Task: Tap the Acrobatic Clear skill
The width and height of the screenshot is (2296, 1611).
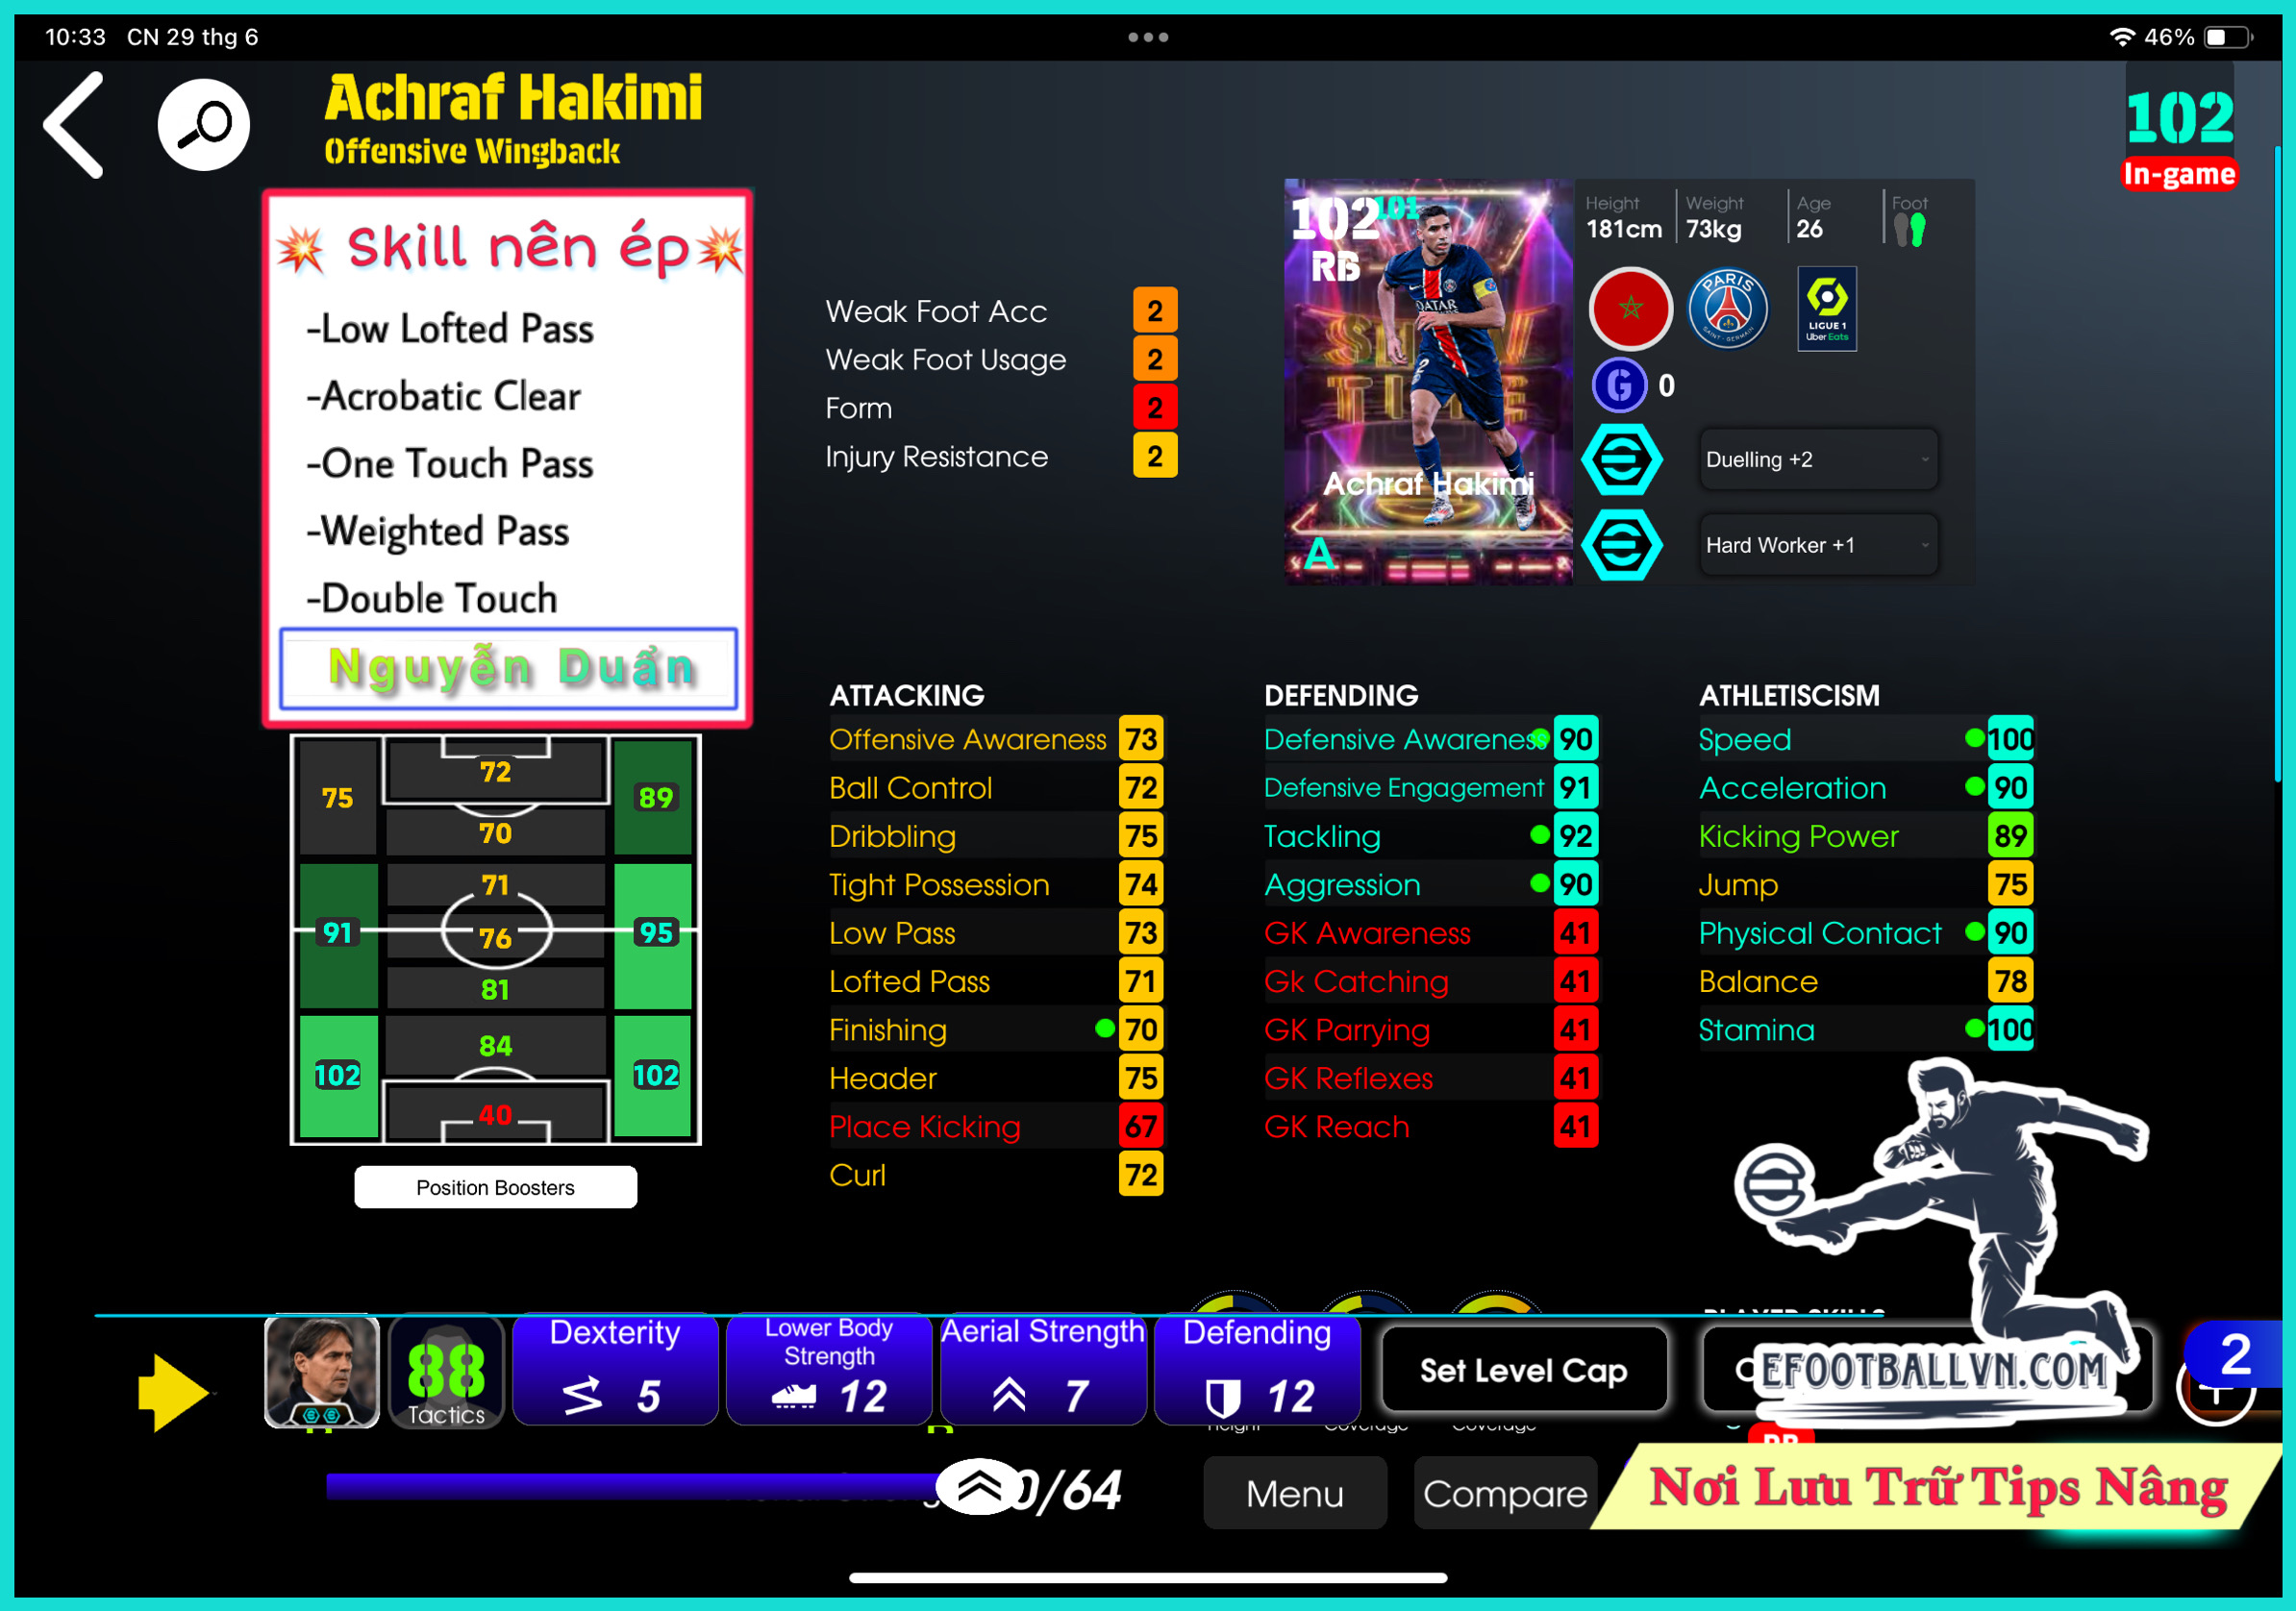Action: (444, 396)
